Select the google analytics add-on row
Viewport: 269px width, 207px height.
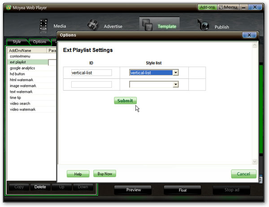[x=32, y=68]
